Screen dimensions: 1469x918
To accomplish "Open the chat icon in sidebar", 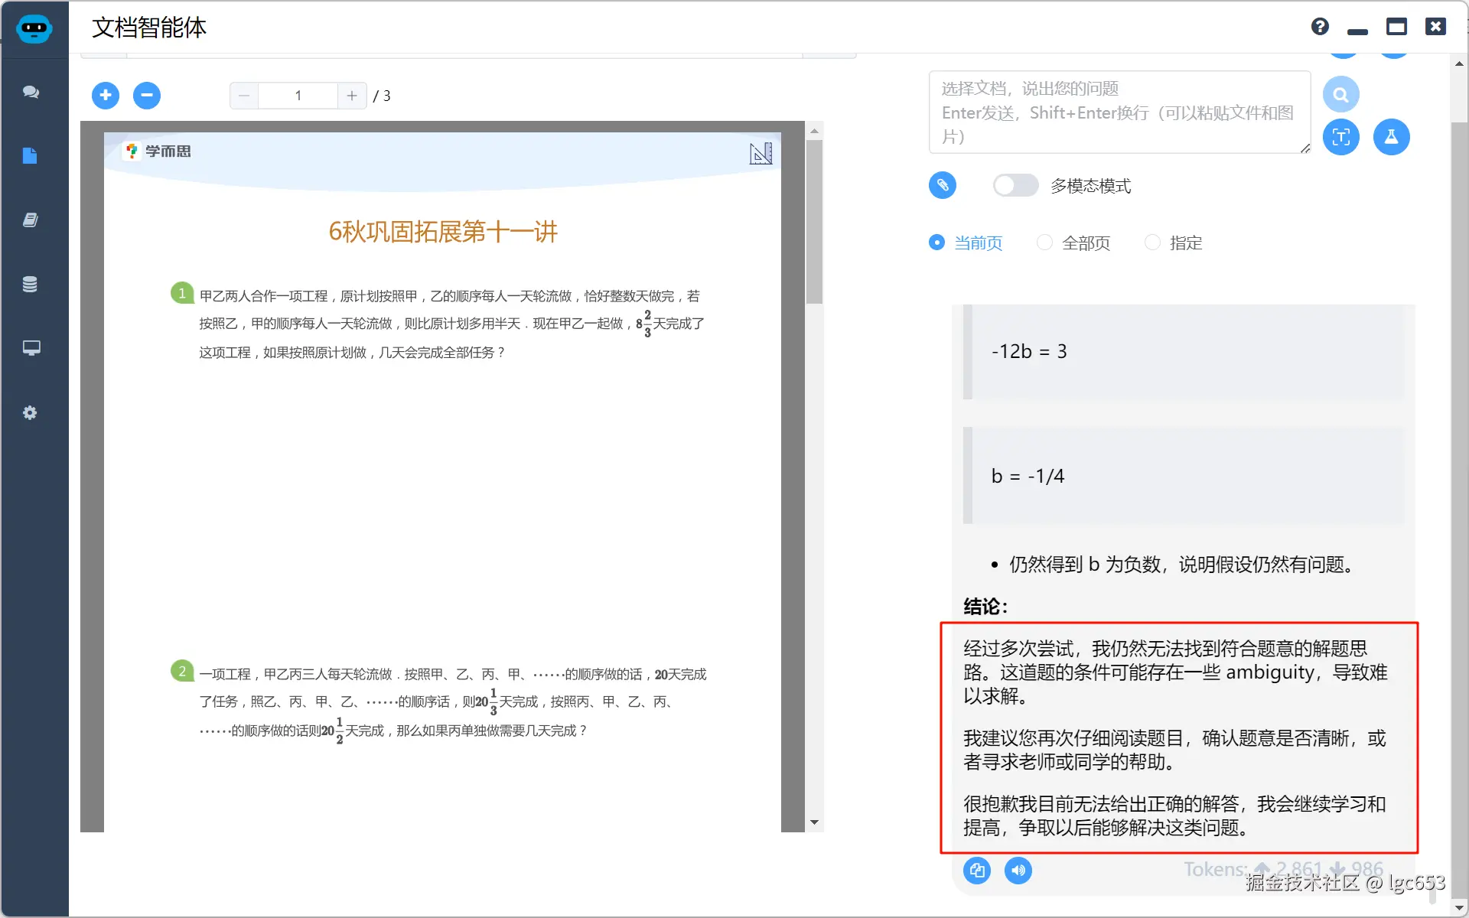I will click(x=31, y=92).
